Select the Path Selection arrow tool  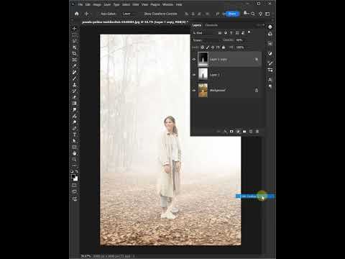(74, 141)
